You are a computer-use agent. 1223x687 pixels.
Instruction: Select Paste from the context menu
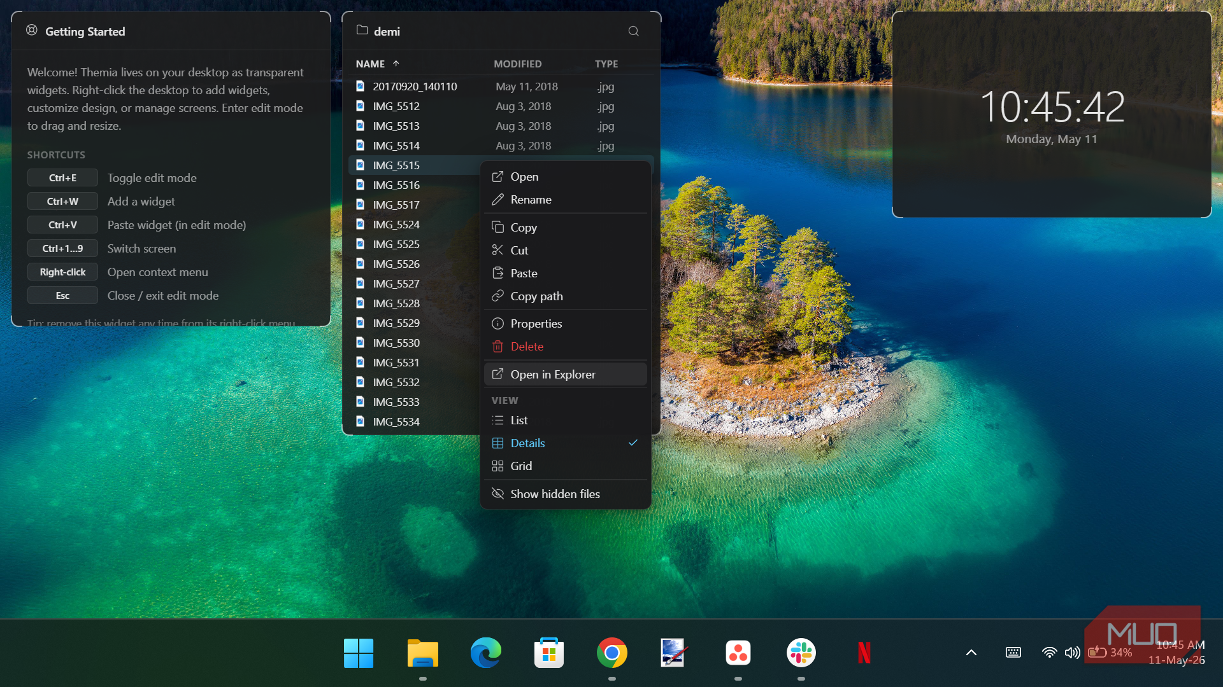[x=566, y=274]
